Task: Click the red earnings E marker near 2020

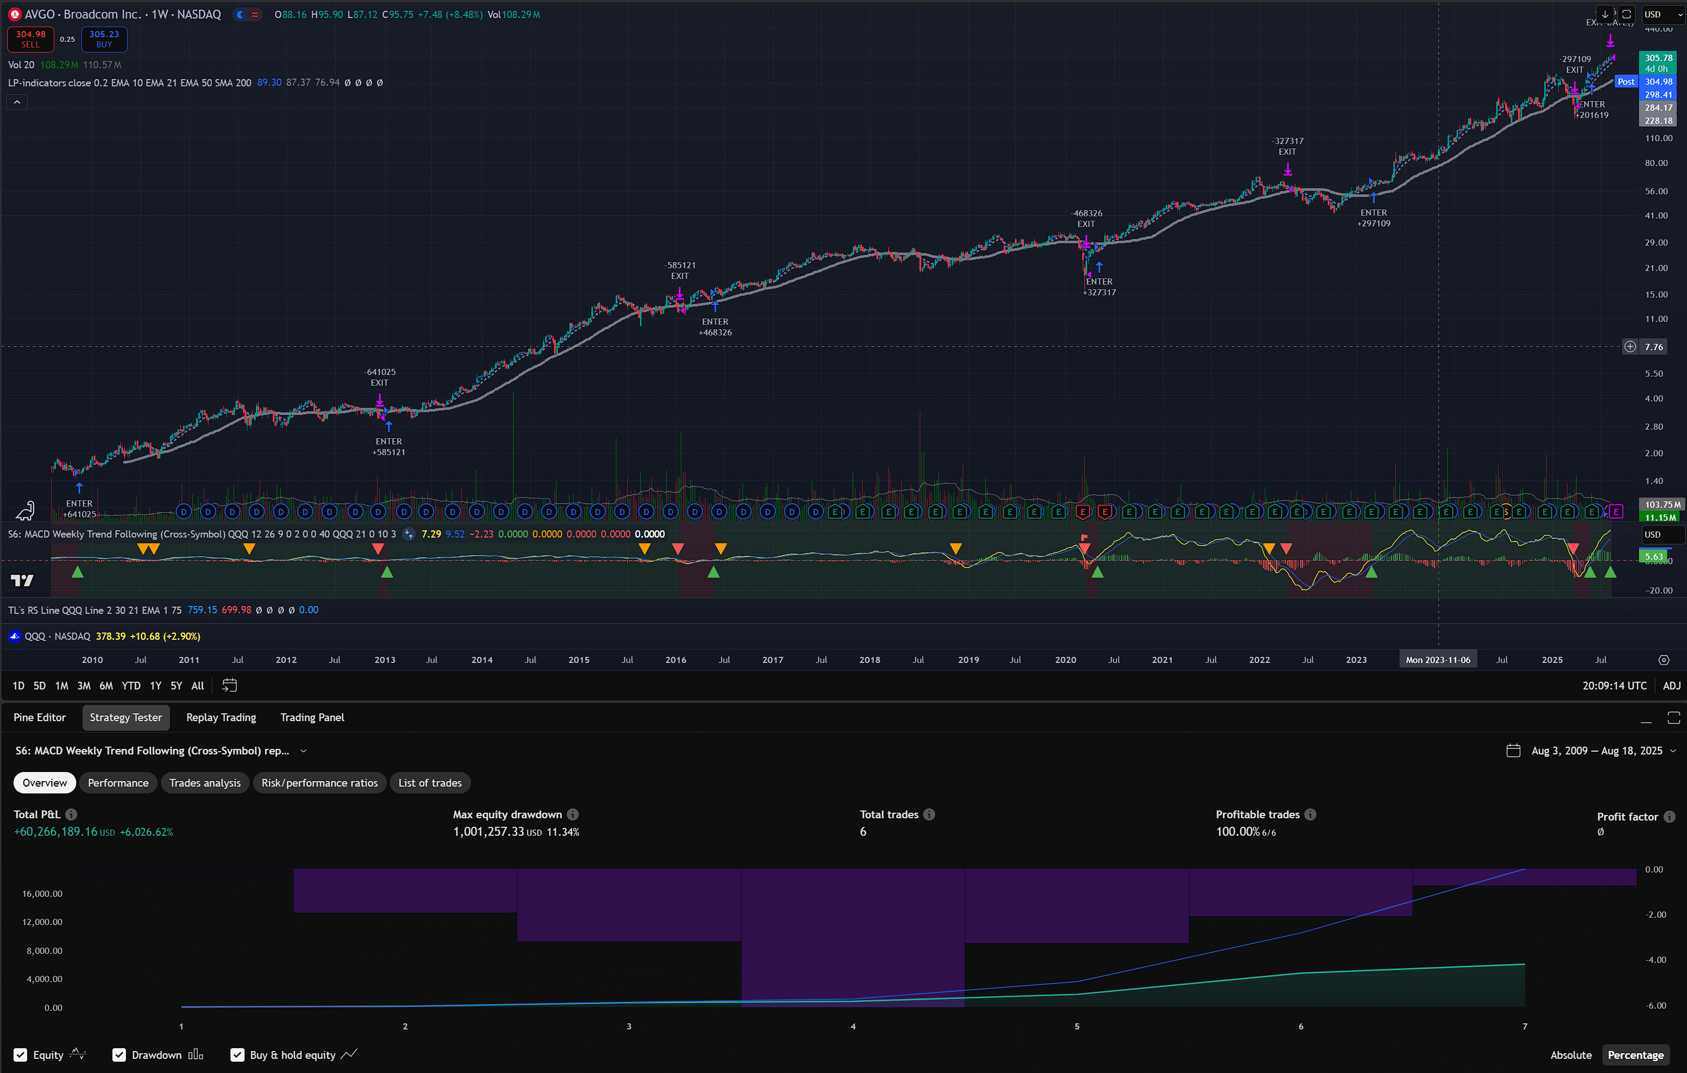Action: tap(1082, 512)
